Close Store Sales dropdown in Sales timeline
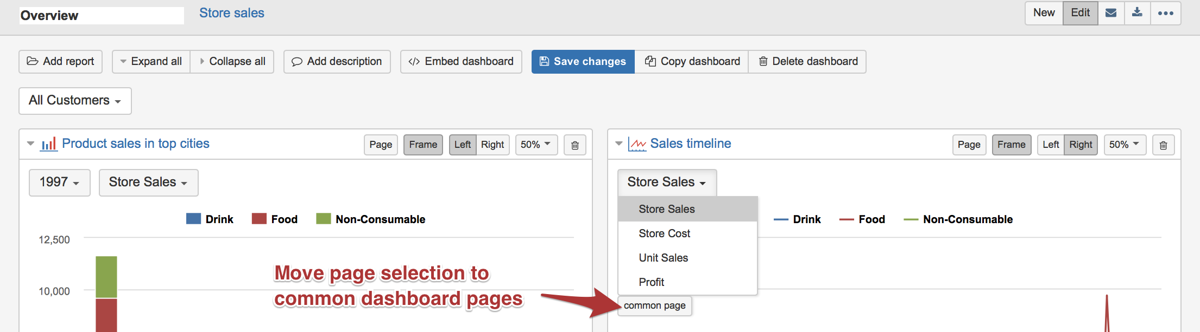 click(667, 183)
